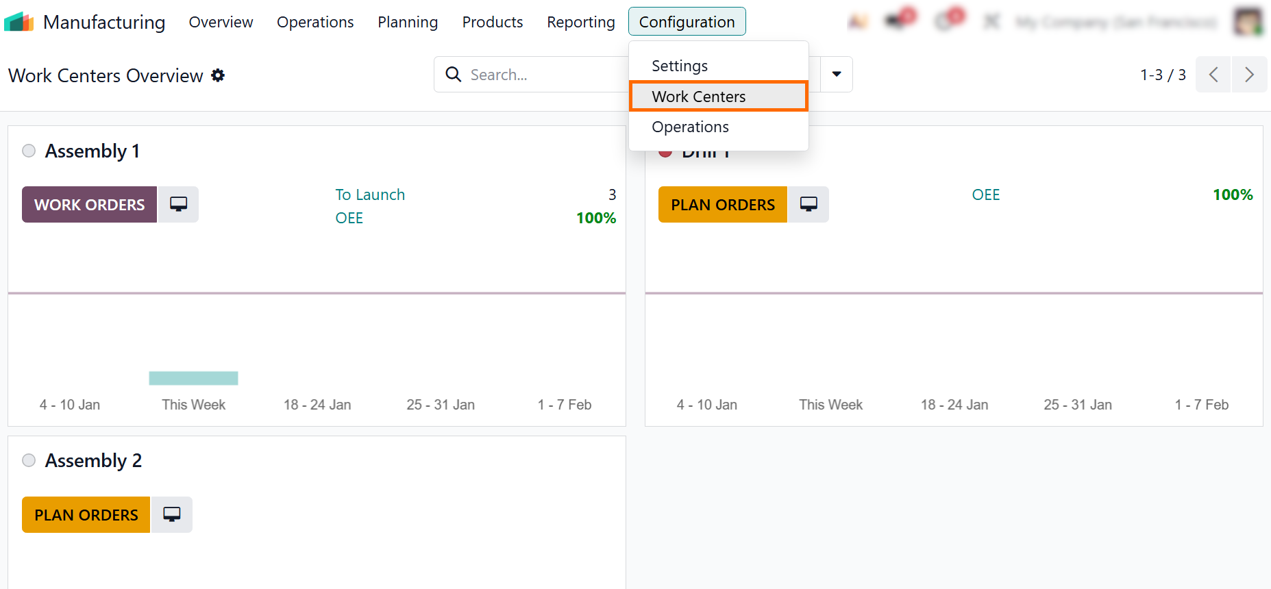Image resolution: width=1271 pixels, height=589 pixels.
Task: Toggle the Assembly 1 status circle
Action: click(29, 151)
